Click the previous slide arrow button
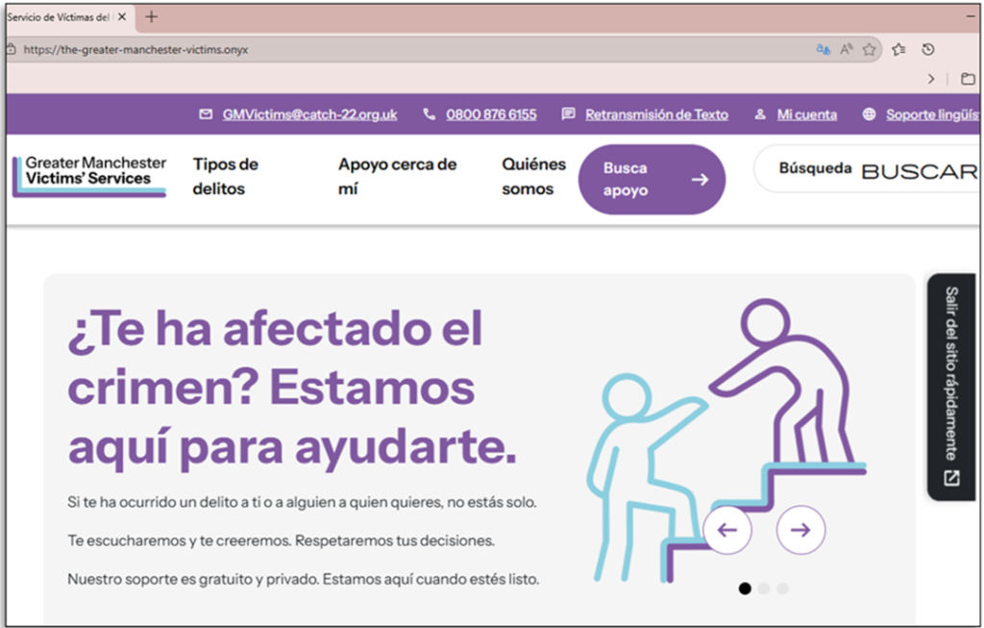The image size is (984, 628). (x=727, y=530)
